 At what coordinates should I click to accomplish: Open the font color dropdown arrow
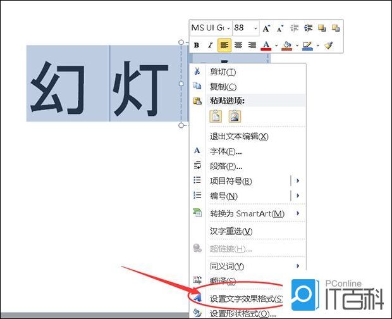pyautogui.click(x=276, y=46)
